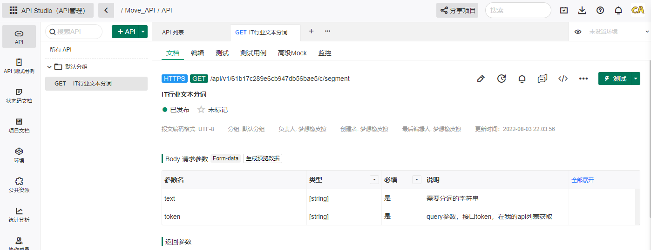Click the 全部展开 link
651x250 pixels.
click(x=583, y=180)
